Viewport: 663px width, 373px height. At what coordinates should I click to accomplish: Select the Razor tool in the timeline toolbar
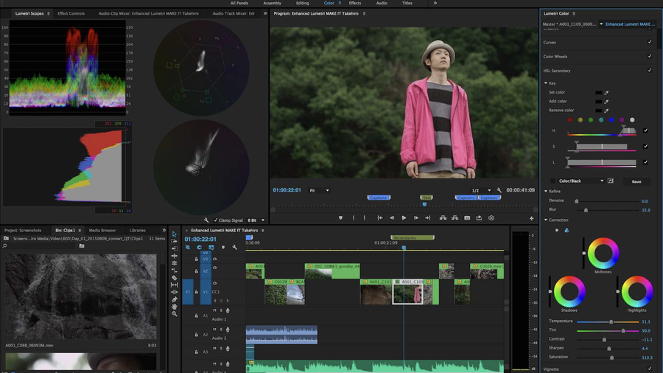point(175,278)
